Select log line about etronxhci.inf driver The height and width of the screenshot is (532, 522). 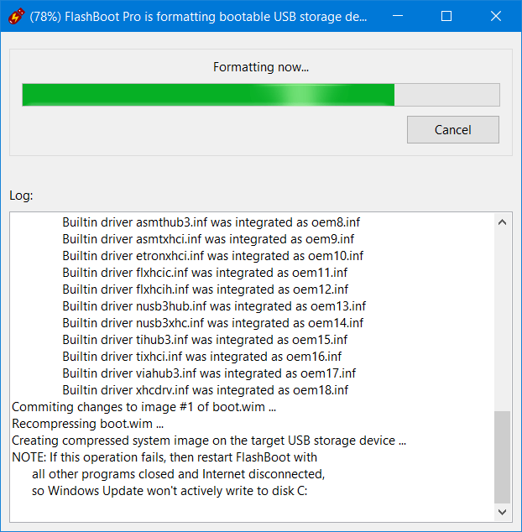click(213, 256)
